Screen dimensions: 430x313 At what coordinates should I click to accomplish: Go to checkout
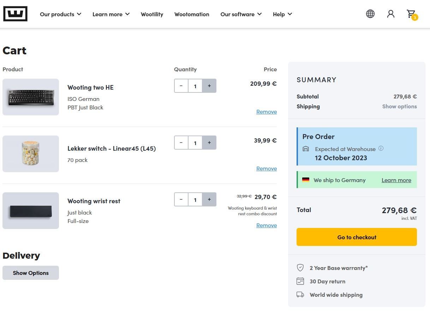pos(357,237)
